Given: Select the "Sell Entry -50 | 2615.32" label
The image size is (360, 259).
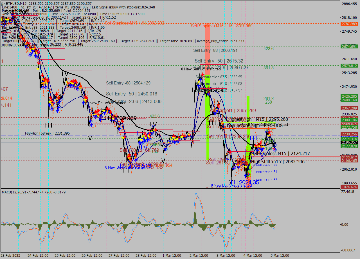Looking at the screenshot, I should 219,61.
